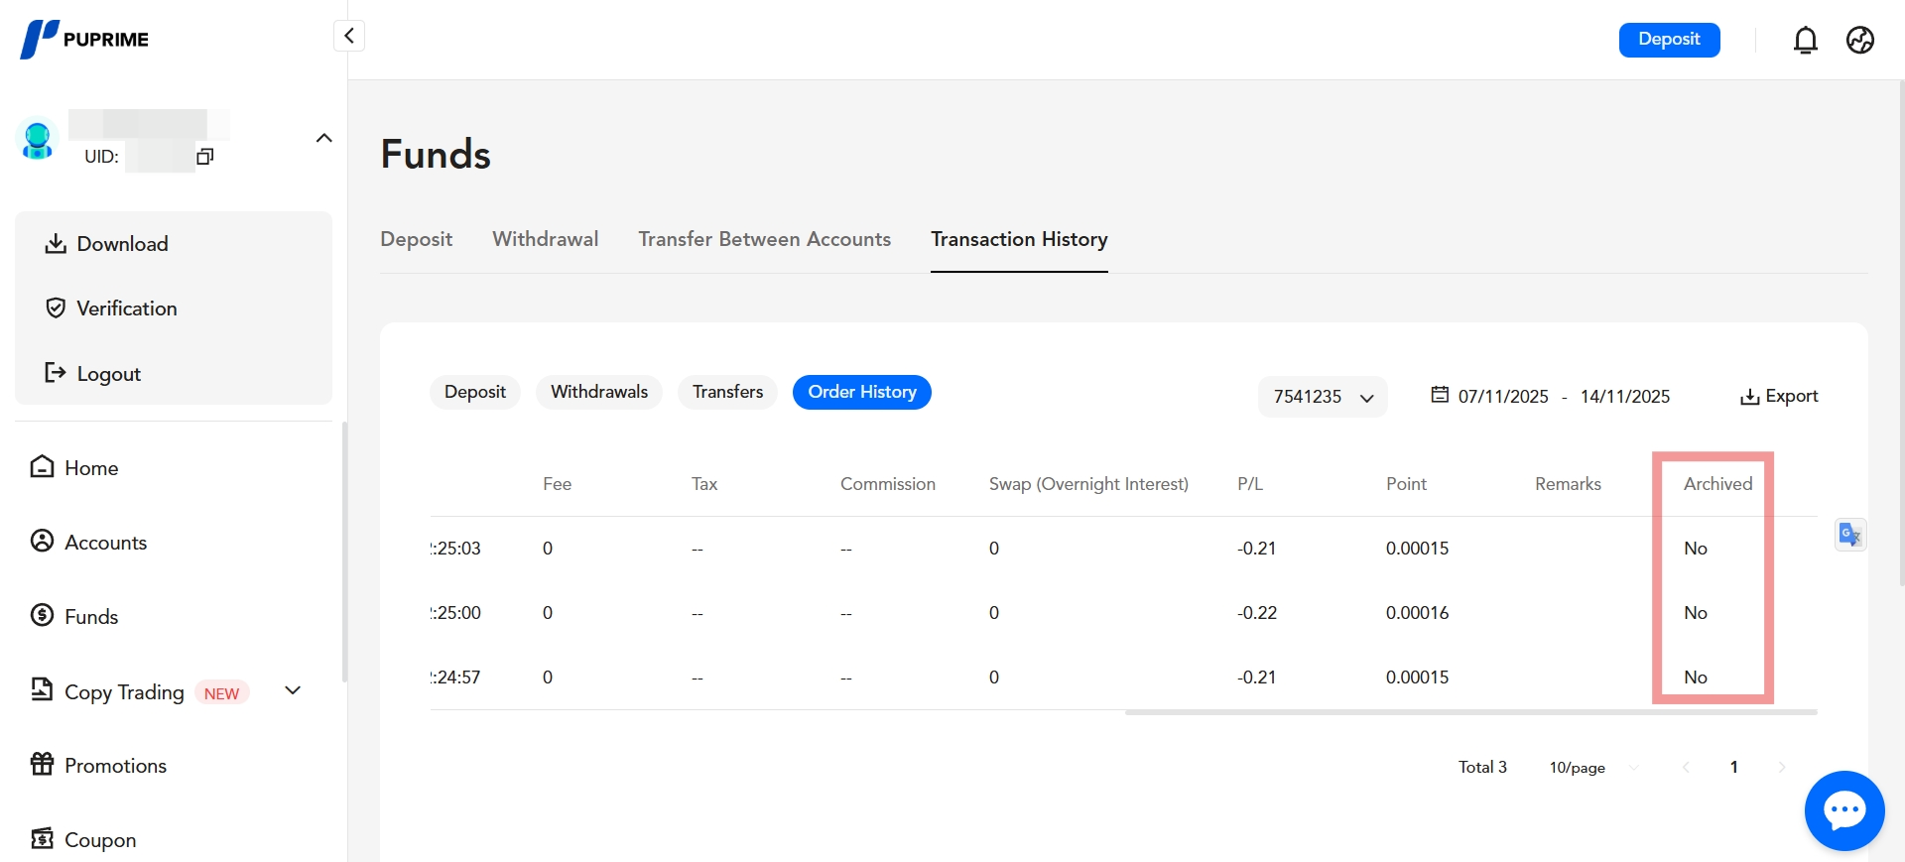Click the horizontal table scrollbar
1905x862 pixels.
pos(1470,712)
